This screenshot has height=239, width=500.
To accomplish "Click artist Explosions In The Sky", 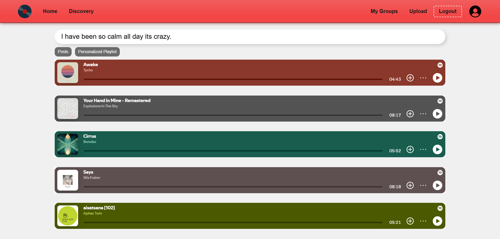I will click(101, 106).
